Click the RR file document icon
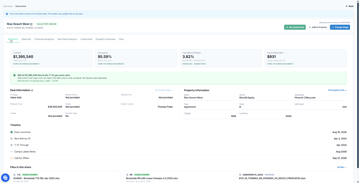359x183 pixels. click(x=127, y=175)
